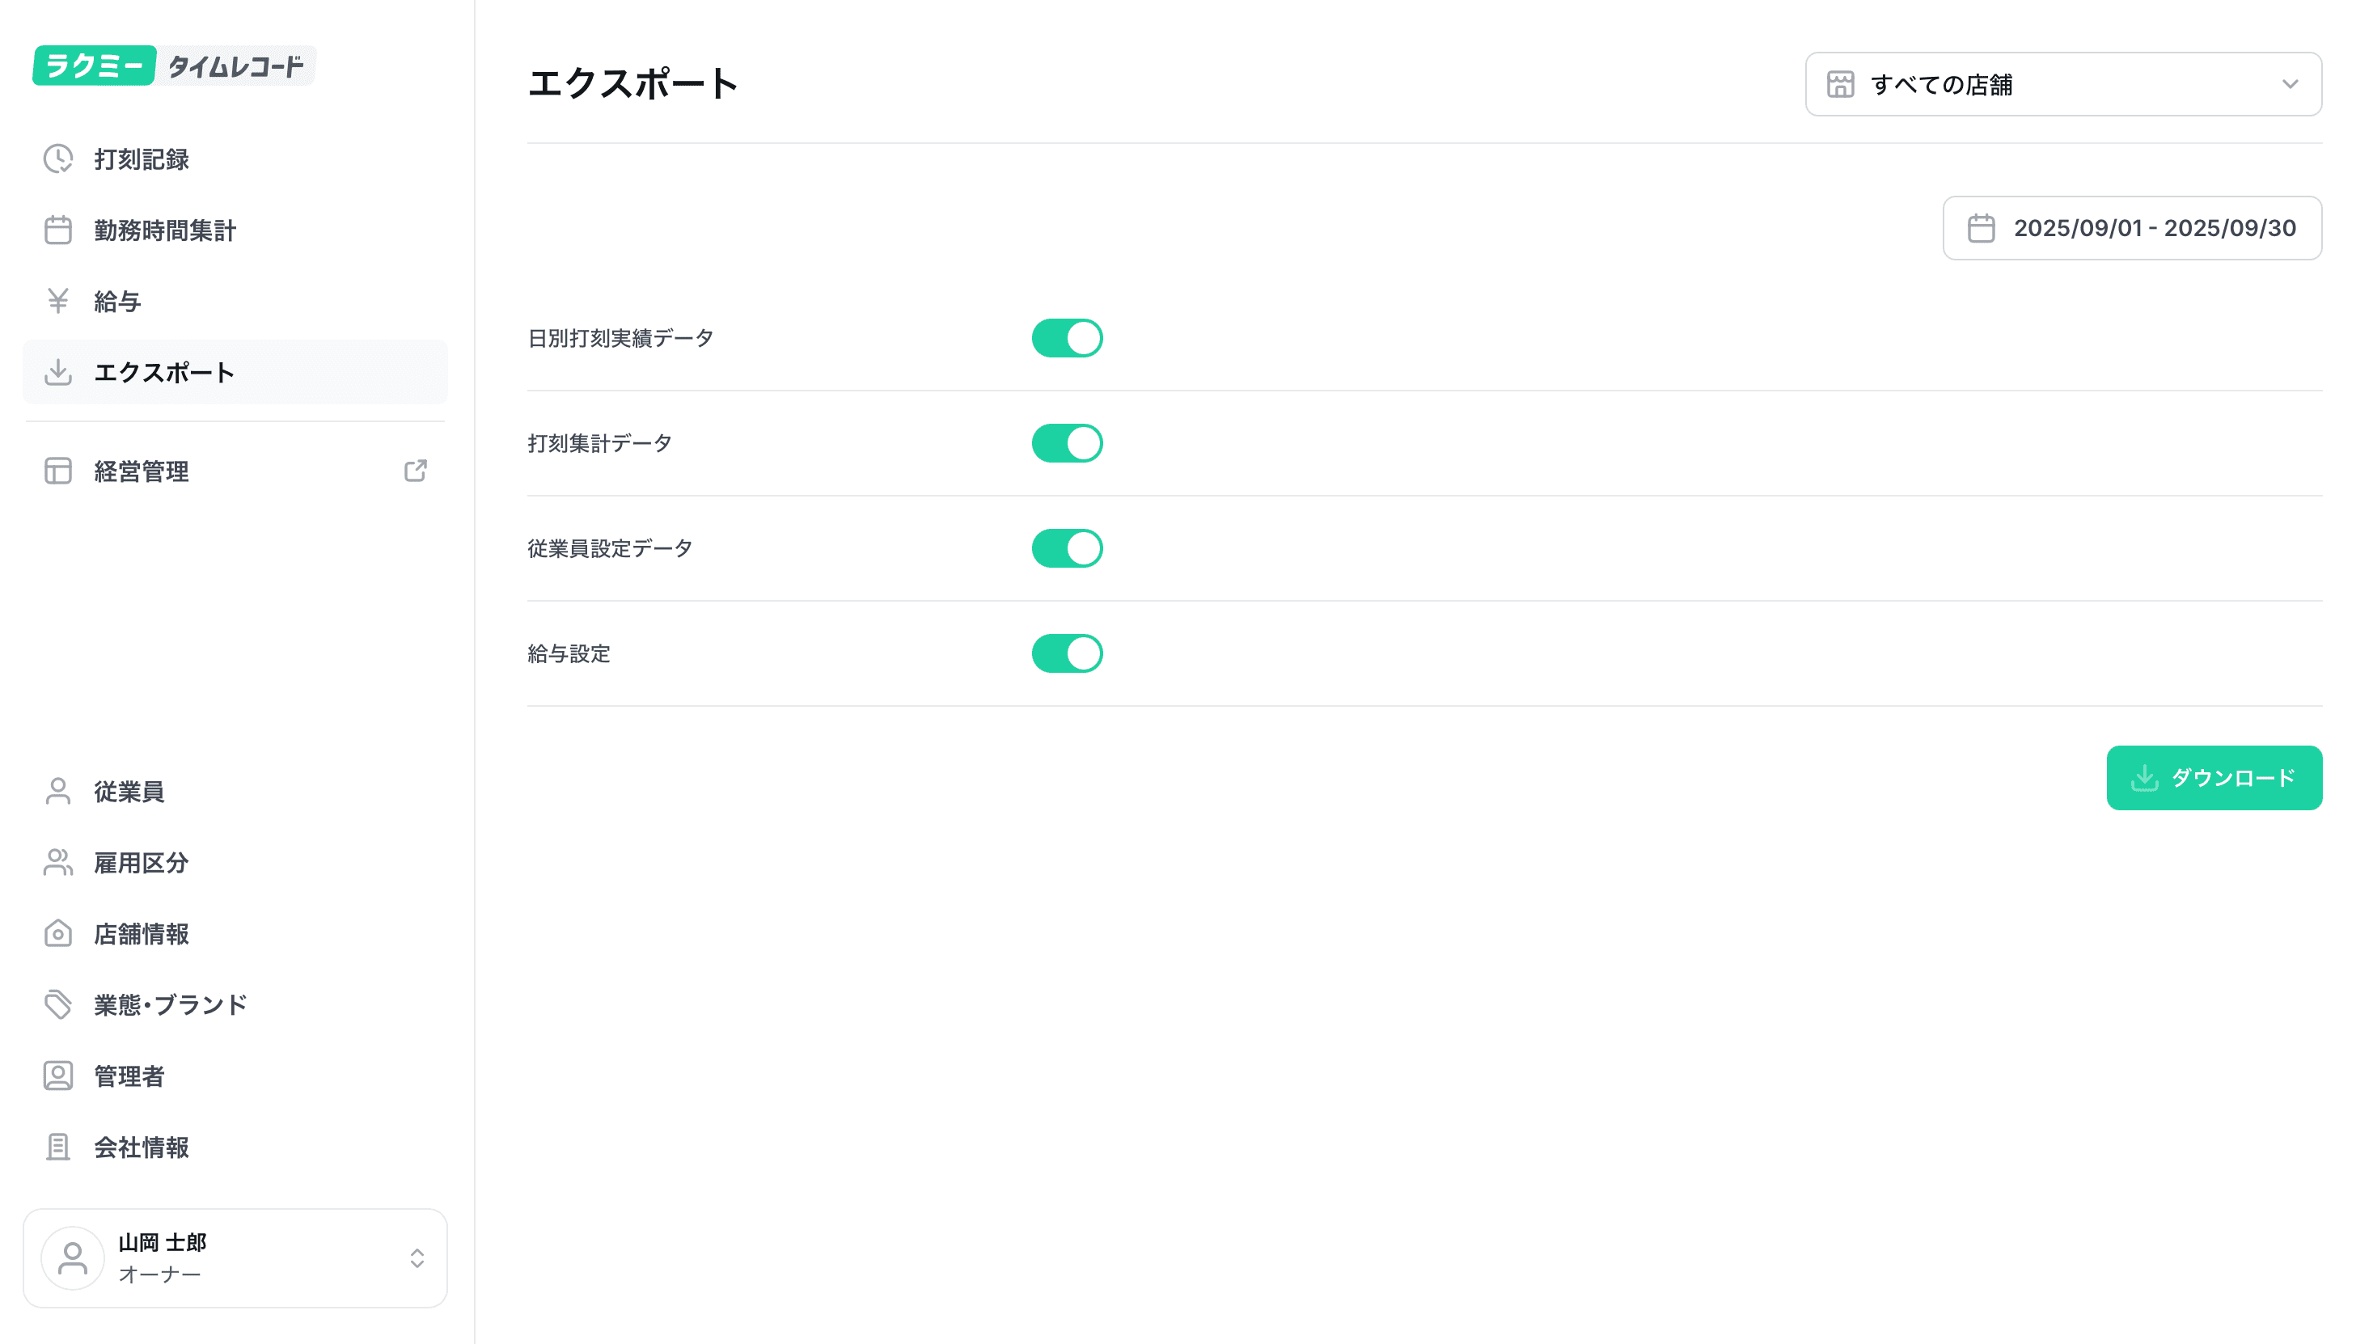This screenshot has width=2373, height=1344.
Task: Select the エクスポート sidebar item
Action: pos(164,372)
